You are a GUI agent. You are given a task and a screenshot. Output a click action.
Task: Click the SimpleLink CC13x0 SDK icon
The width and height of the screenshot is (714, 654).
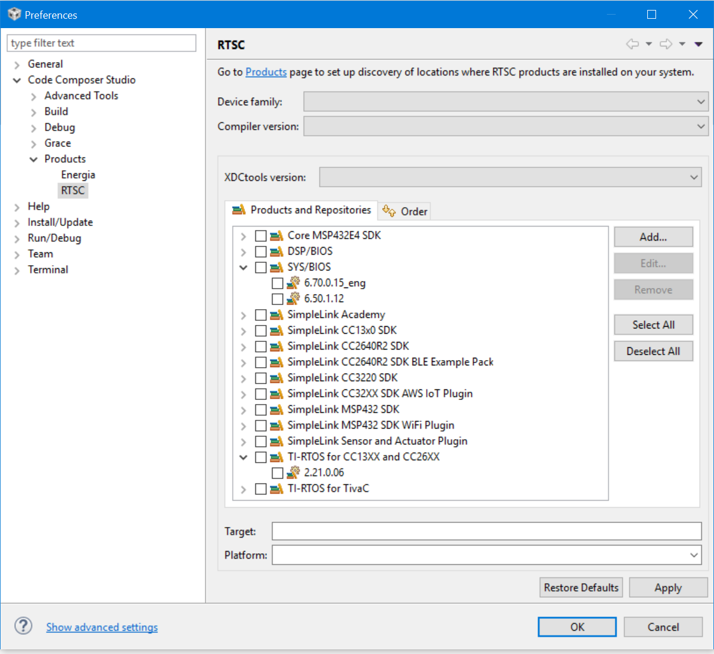(x=277, y=330)
